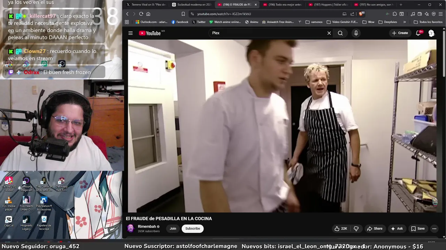The height and width of the screenshot is (250, 446).
Task: Open the Outlook.com bookmark
Action: pyautogui.click(x=152, y=22)
